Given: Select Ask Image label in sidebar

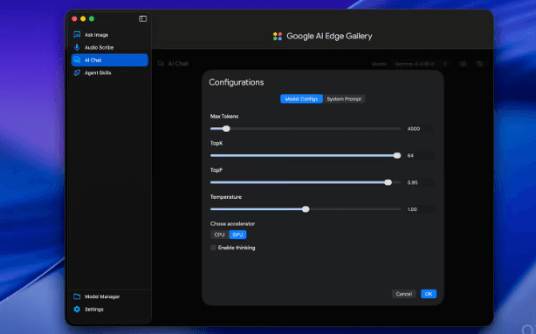Looking at the screenshot, I should point(96,35).
